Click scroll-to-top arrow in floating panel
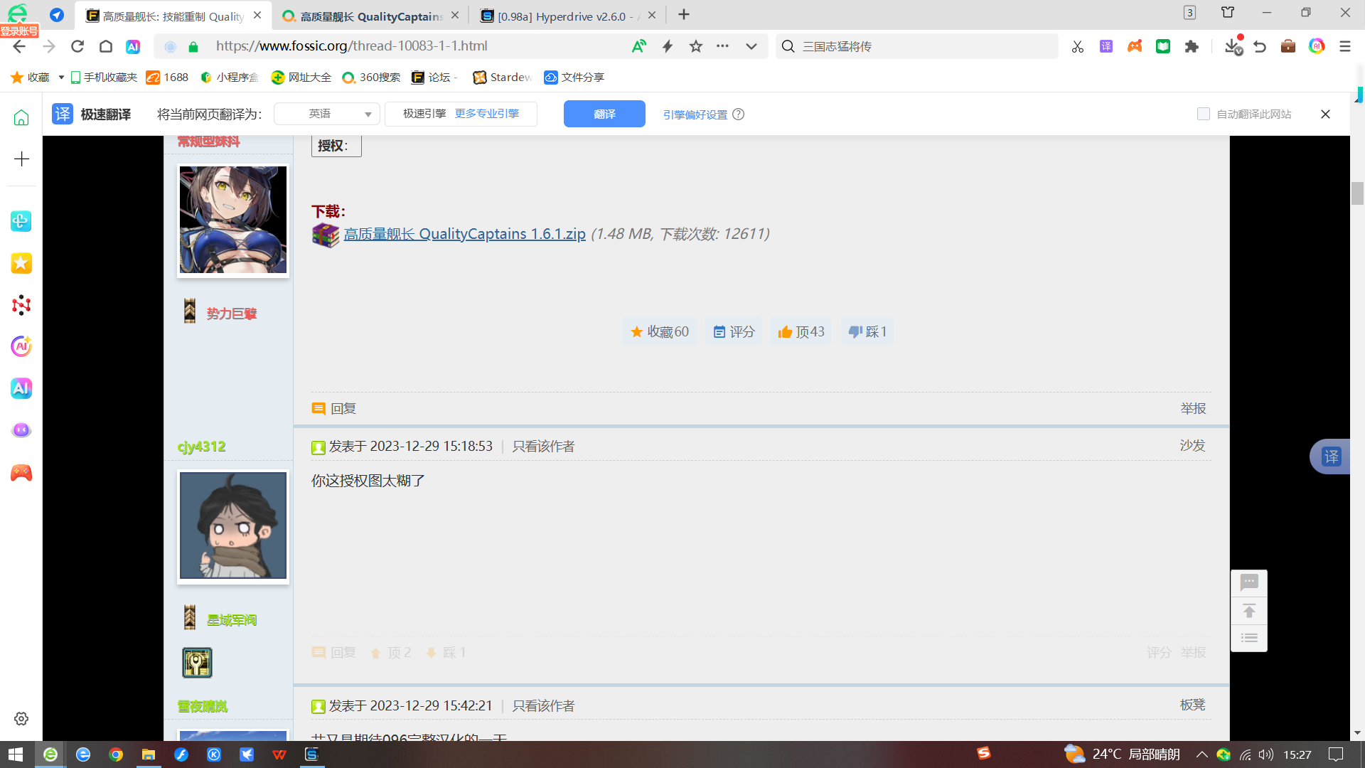This screenshot has height=768, width=1365. pos(1249,611)
